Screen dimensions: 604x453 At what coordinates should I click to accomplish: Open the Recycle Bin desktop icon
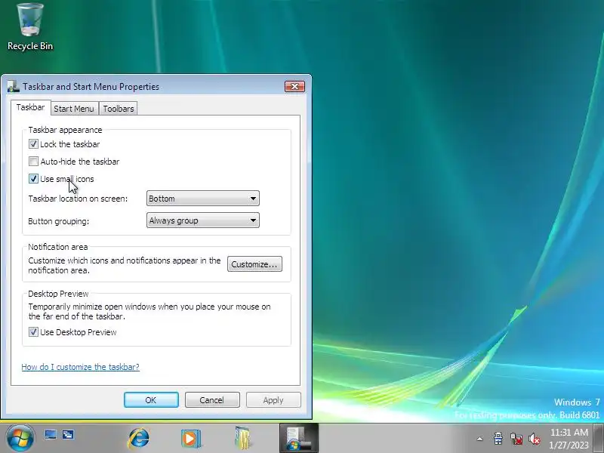point(30,26)
